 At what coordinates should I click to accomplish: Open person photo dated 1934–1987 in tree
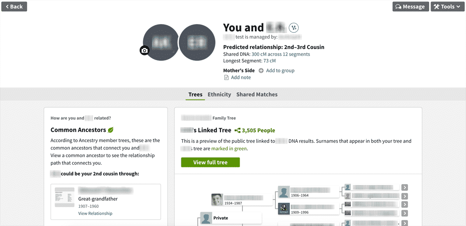(217, 199)
